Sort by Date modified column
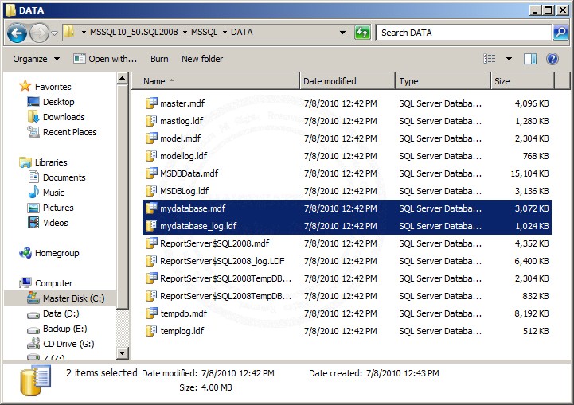The width and height of the screenshot is (574, 405). 347,81
